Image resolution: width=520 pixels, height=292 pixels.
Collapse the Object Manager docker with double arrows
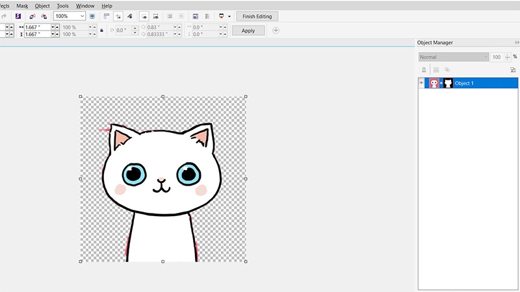517,42
